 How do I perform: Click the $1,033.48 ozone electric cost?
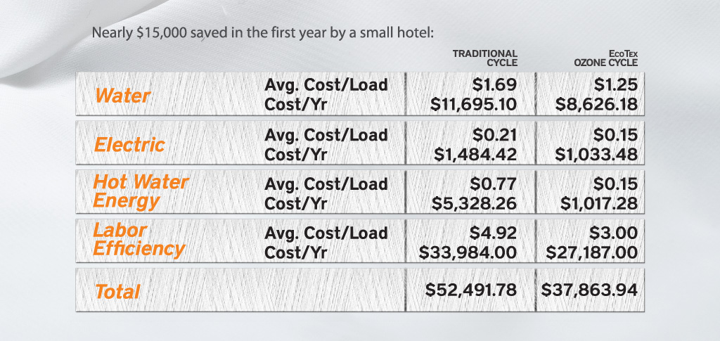(x=596, y=155)
